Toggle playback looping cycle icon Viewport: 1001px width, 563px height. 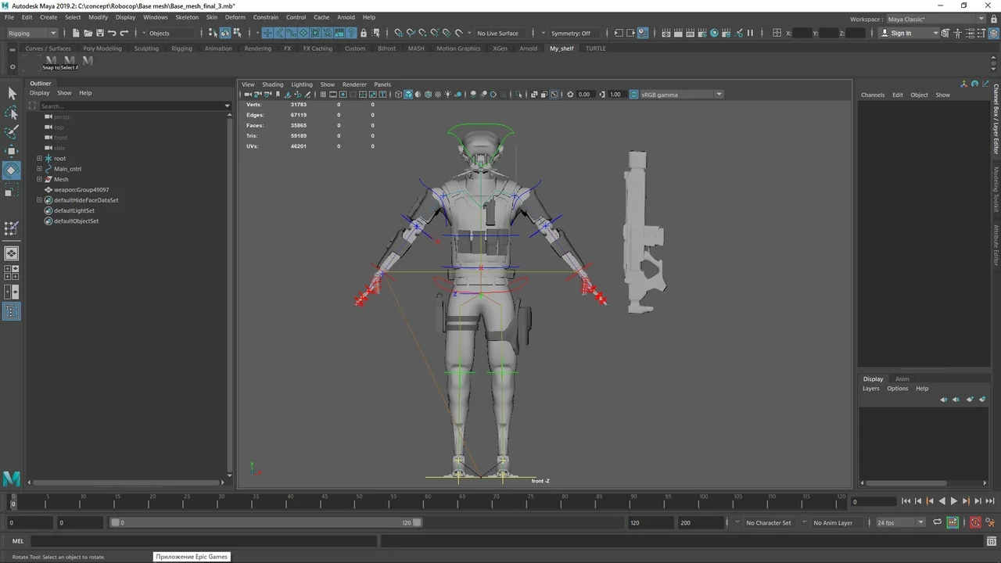936,522
